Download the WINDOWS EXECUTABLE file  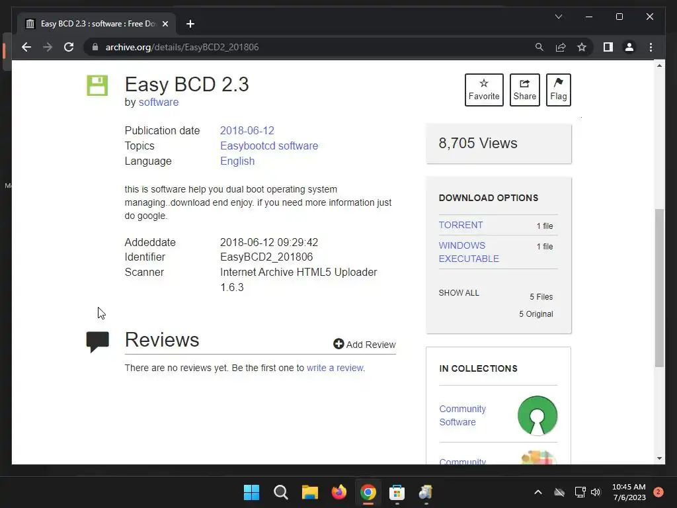pos(469,252)
